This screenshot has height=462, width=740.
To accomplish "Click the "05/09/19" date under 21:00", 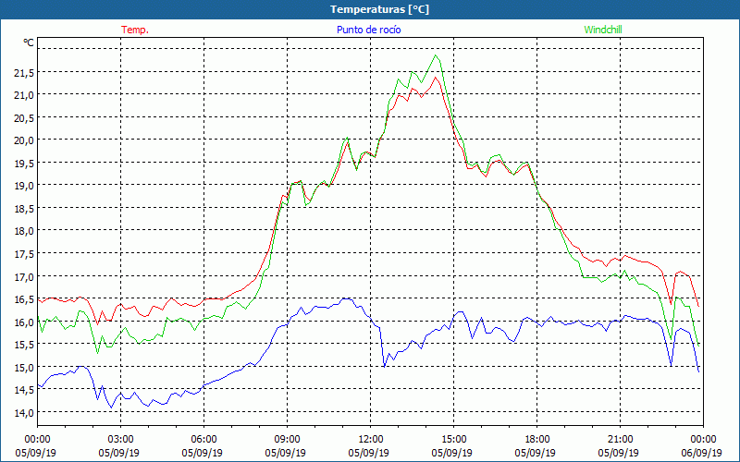I will pos(619,453).
